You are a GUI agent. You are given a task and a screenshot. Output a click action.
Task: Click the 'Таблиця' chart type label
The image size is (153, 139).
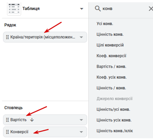coord(31,9)
